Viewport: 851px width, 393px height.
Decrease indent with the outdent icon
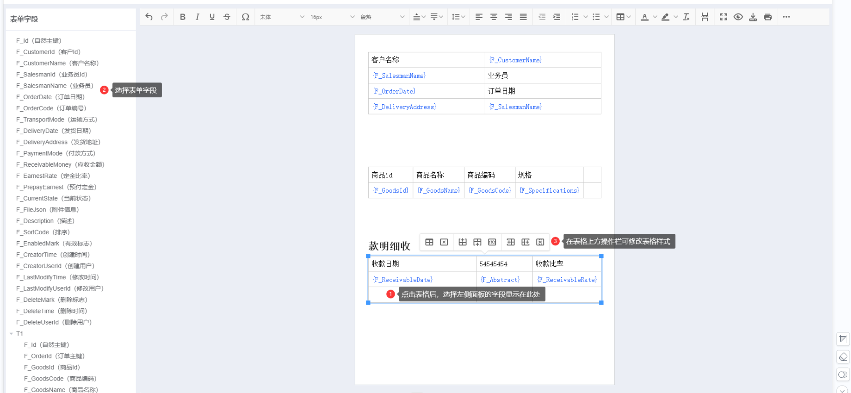[x=542, y=17]
